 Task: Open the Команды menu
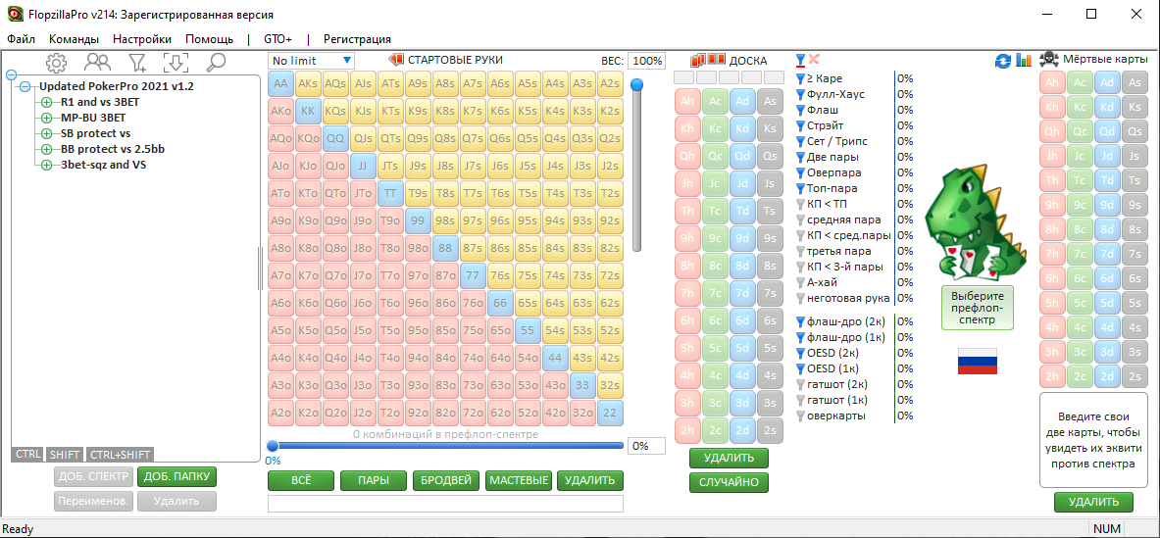(74, 39)
